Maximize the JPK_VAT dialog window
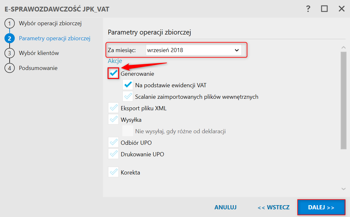The image size is (350, 217). pos(324,9)
